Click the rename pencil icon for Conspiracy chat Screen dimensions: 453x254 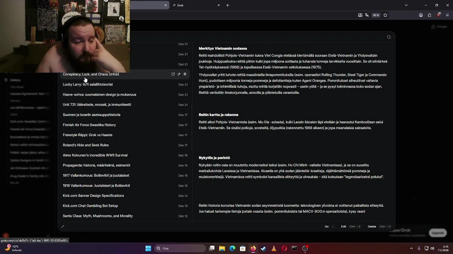point(179,74)
